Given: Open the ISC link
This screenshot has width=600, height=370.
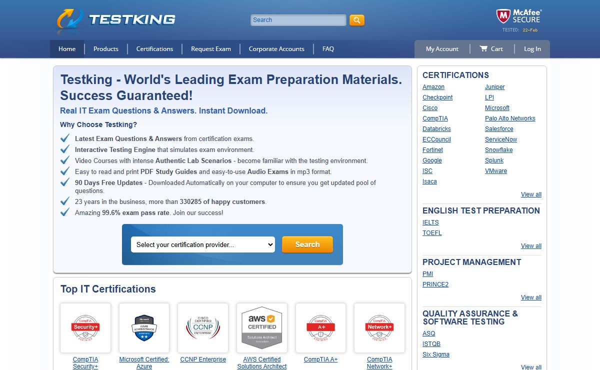Looking at the screenshot, I should 427,171.
